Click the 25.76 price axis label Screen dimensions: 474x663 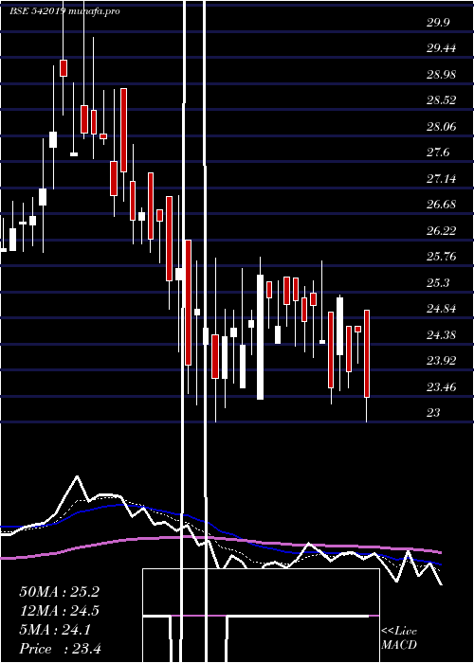441,257
